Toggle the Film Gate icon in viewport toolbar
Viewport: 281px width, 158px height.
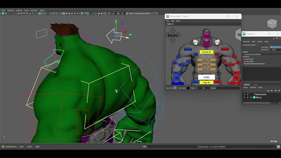pos(43,14)
